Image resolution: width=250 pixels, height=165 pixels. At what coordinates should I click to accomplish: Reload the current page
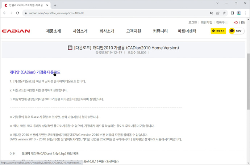[x=17, y=13]
